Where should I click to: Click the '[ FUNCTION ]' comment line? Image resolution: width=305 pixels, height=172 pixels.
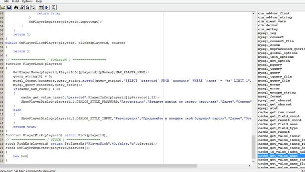(56, 60)
